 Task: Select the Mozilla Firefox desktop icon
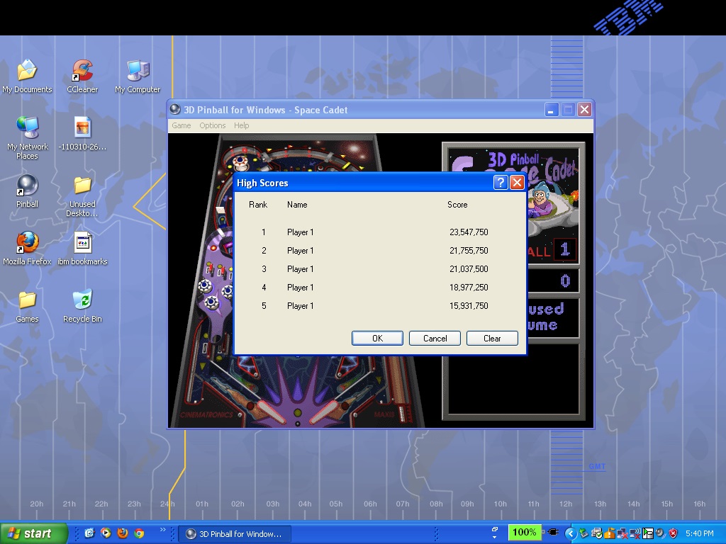point(27,243)
